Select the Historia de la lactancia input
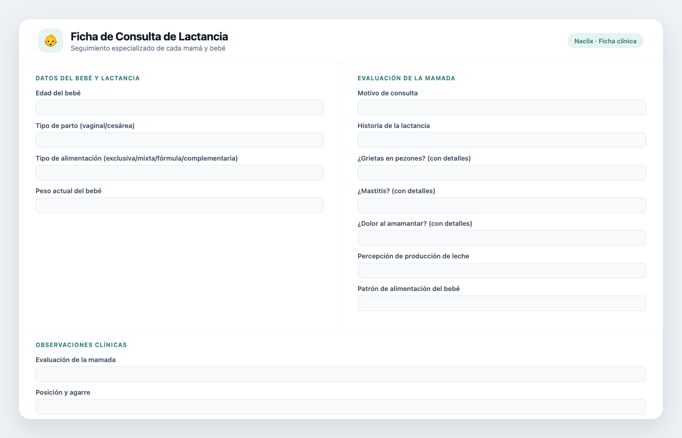 [x=502, y=140]
